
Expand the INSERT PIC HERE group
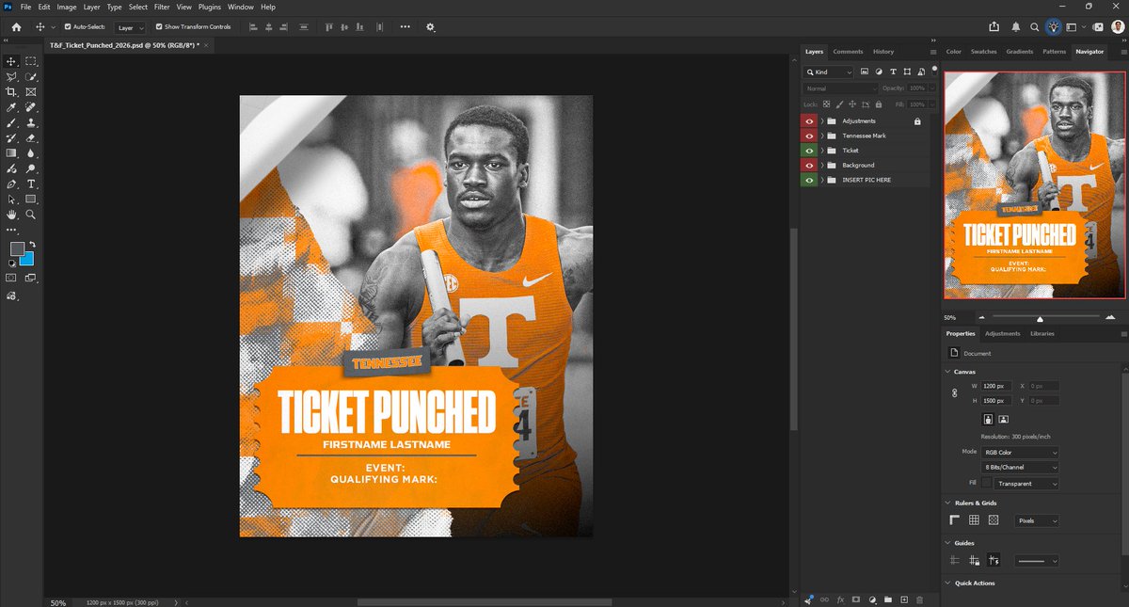pyautogui.click(x=822, y=180)
